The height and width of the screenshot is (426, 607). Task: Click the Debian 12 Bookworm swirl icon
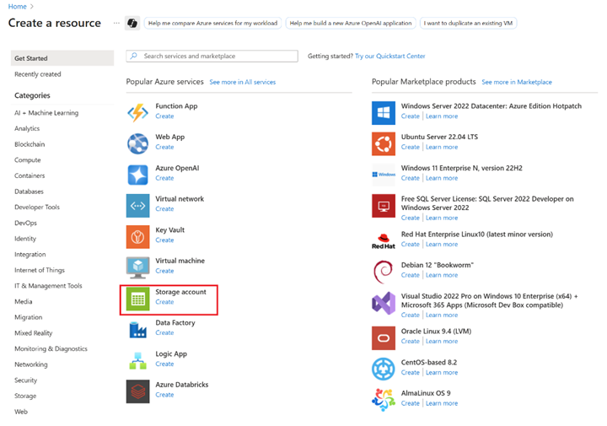[x=384, y=272]
